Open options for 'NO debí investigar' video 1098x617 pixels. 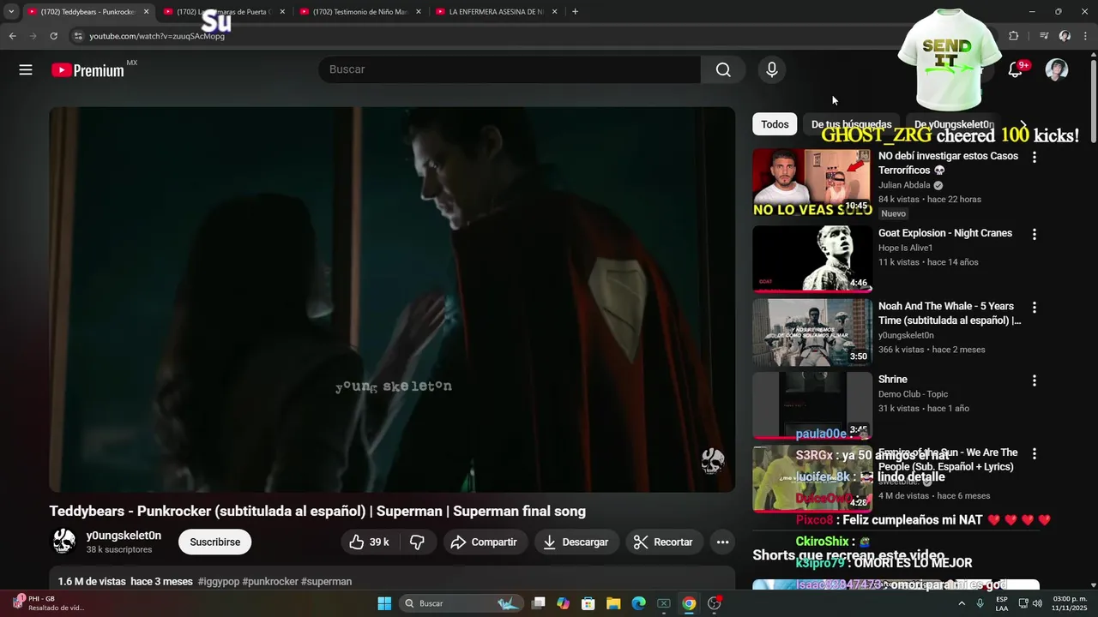point(1035,158)
